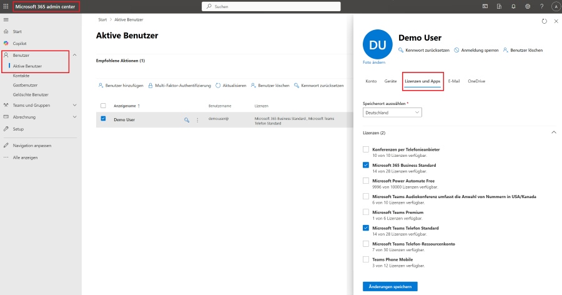This screenshot has height=295, width=562.
Task: Check the Teams Audiokonferenz USA/Kanada license
Action: click(x=365, y=196)
